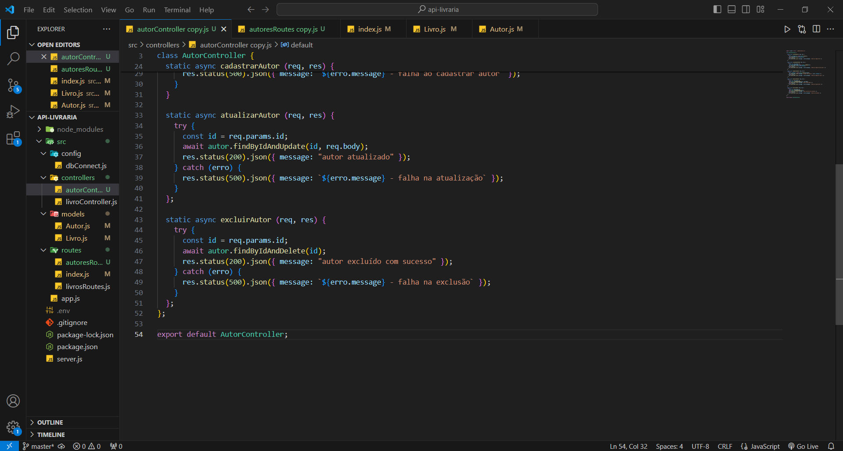Open editor More Actions ellipsis

click(830, 29)
